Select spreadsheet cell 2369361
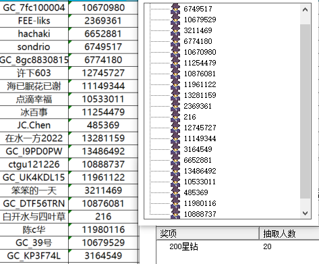319x264 pixels. (x=103, y=21)
